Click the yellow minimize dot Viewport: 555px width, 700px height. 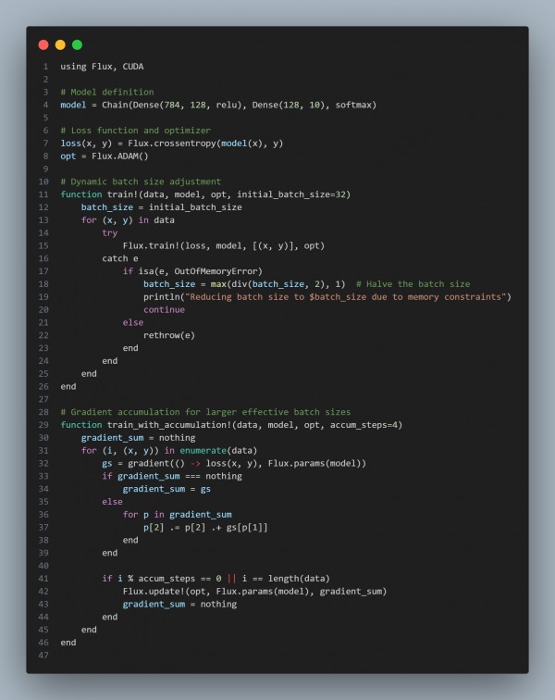click(60, 44)
